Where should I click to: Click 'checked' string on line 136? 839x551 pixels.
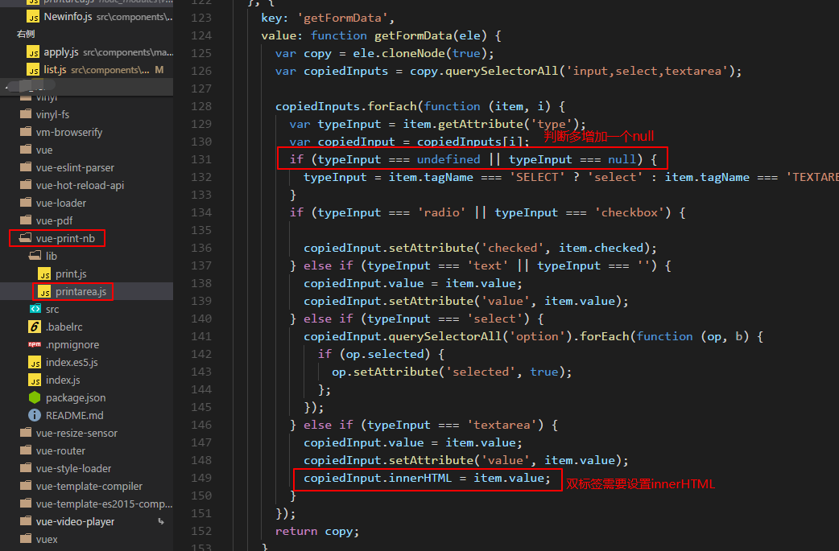click(513, 248)
